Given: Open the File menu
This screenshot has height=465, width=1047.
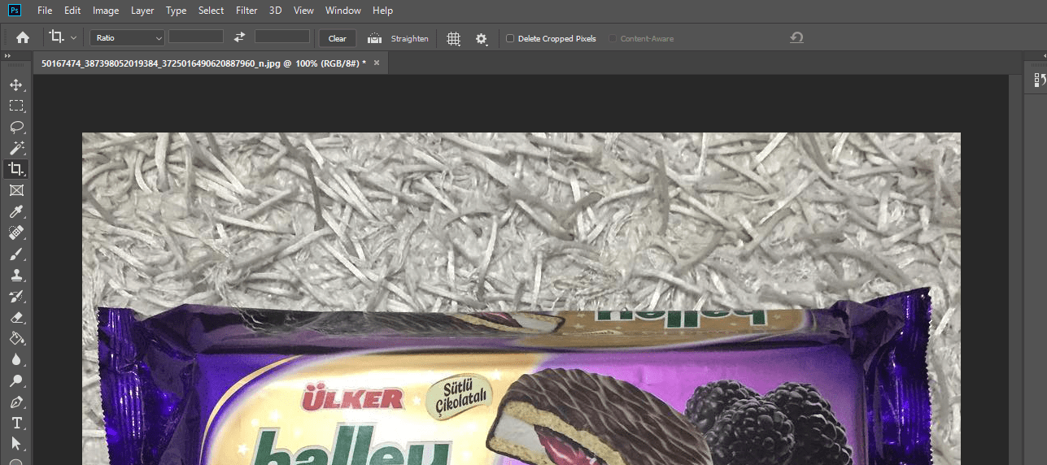Looking at the screenshot, I should [45, 11].
